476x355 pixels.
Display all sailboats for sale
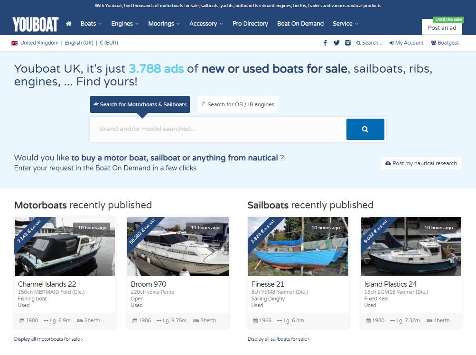[x=279, y=339]
